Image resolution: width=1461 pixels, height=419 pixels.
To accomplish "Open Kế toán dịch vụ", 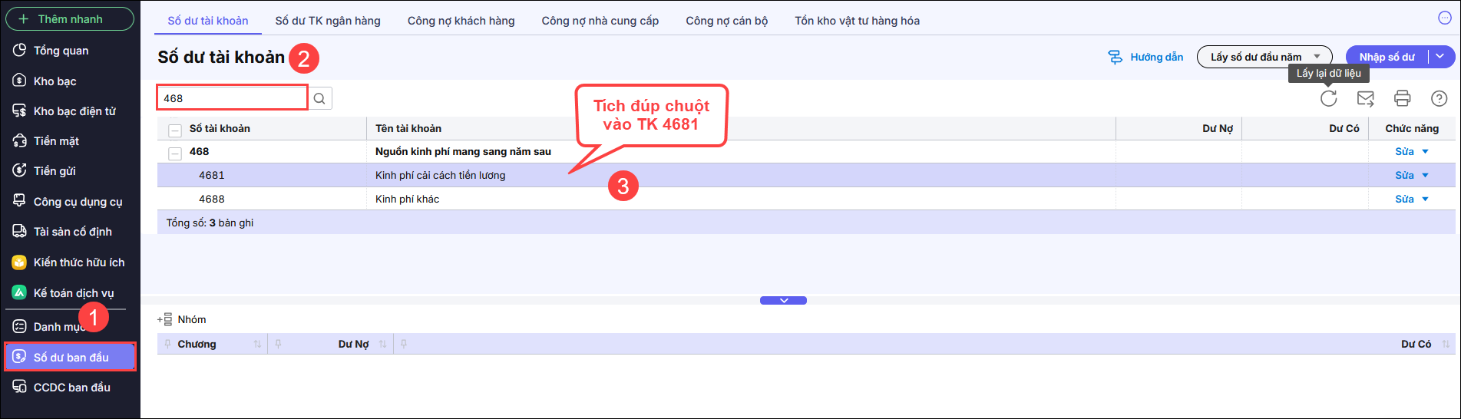I will click(x=73, y=293).
